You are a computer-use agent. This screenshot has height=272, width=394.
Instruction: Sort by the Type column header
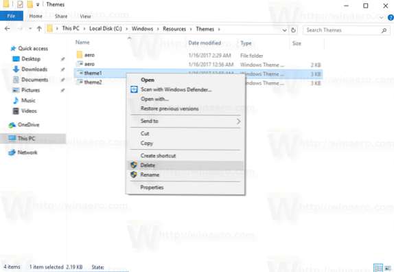[x=246, y=43]
